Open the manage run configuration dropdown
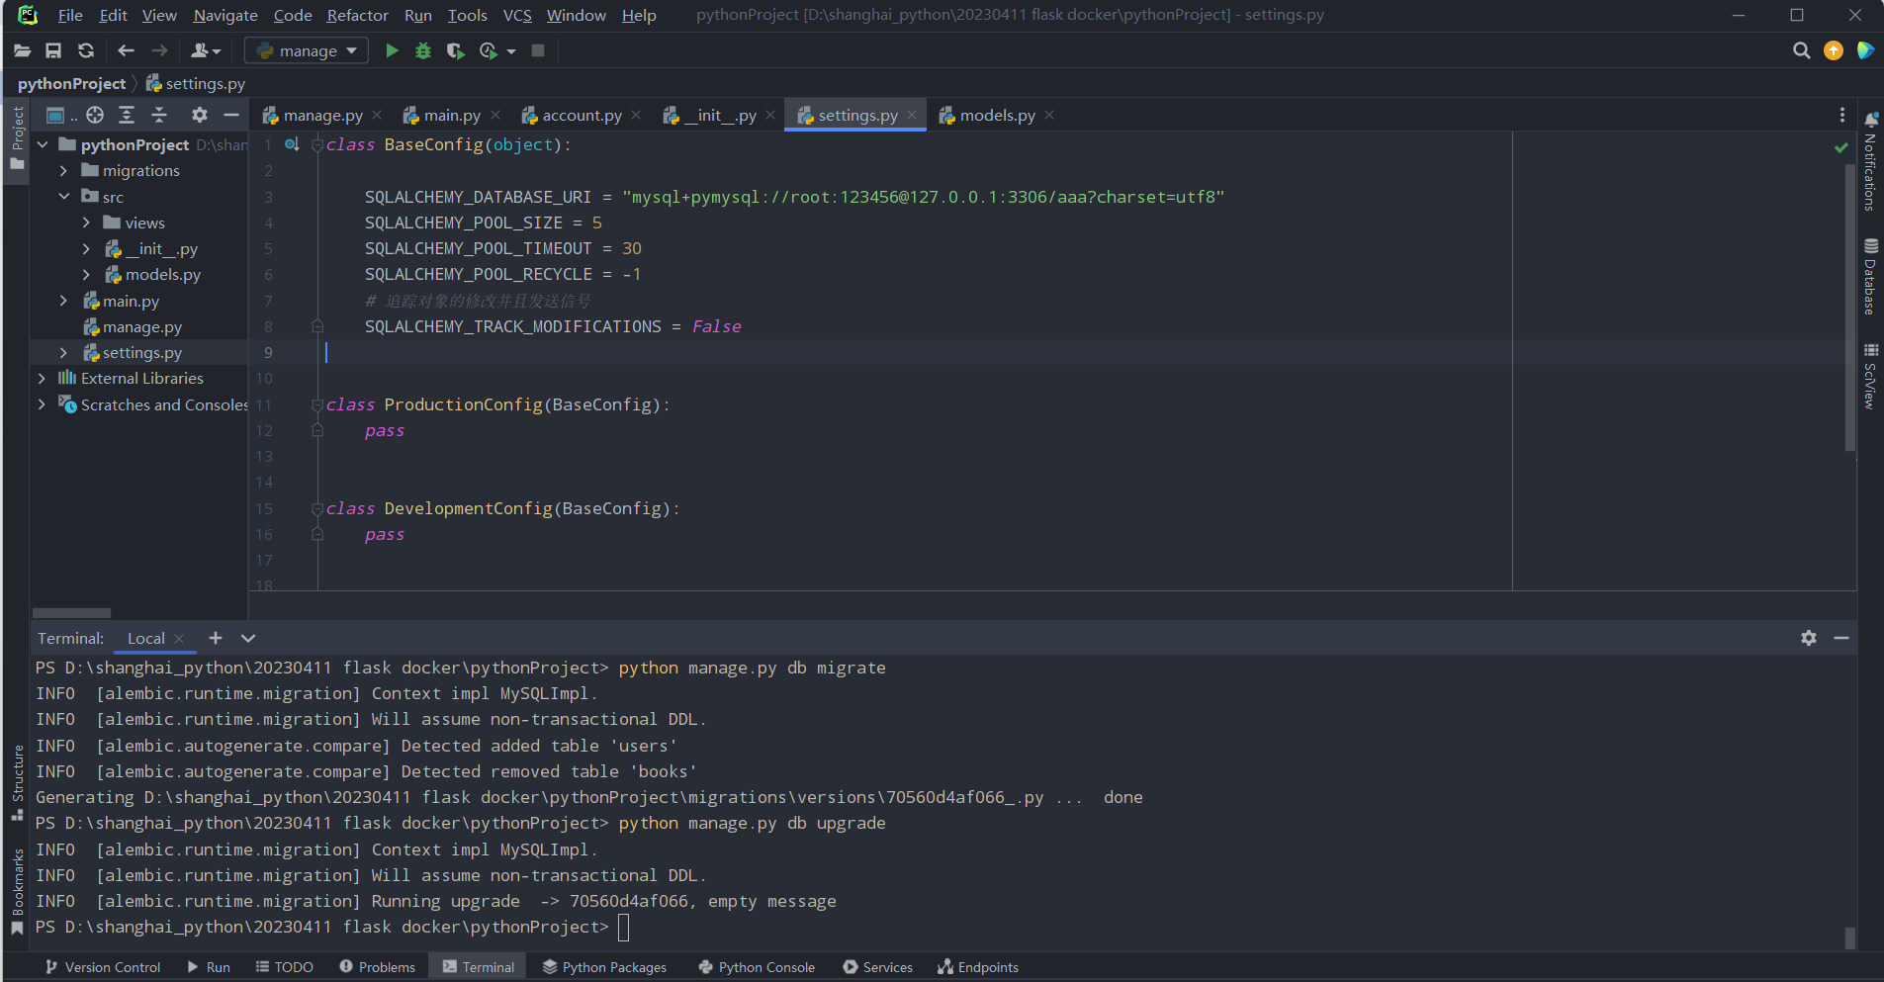This screenshot has width=1884, height=982. click(307, 50)
